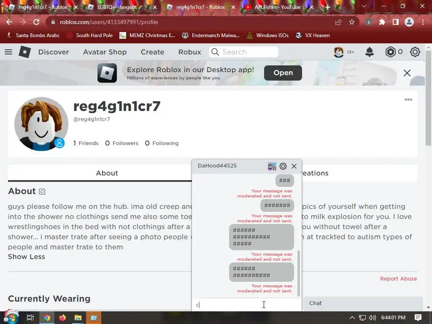The image size is (432, 324).
Task: Select the About profile tab
Action: pyautogui.click(x=107, y=173)
